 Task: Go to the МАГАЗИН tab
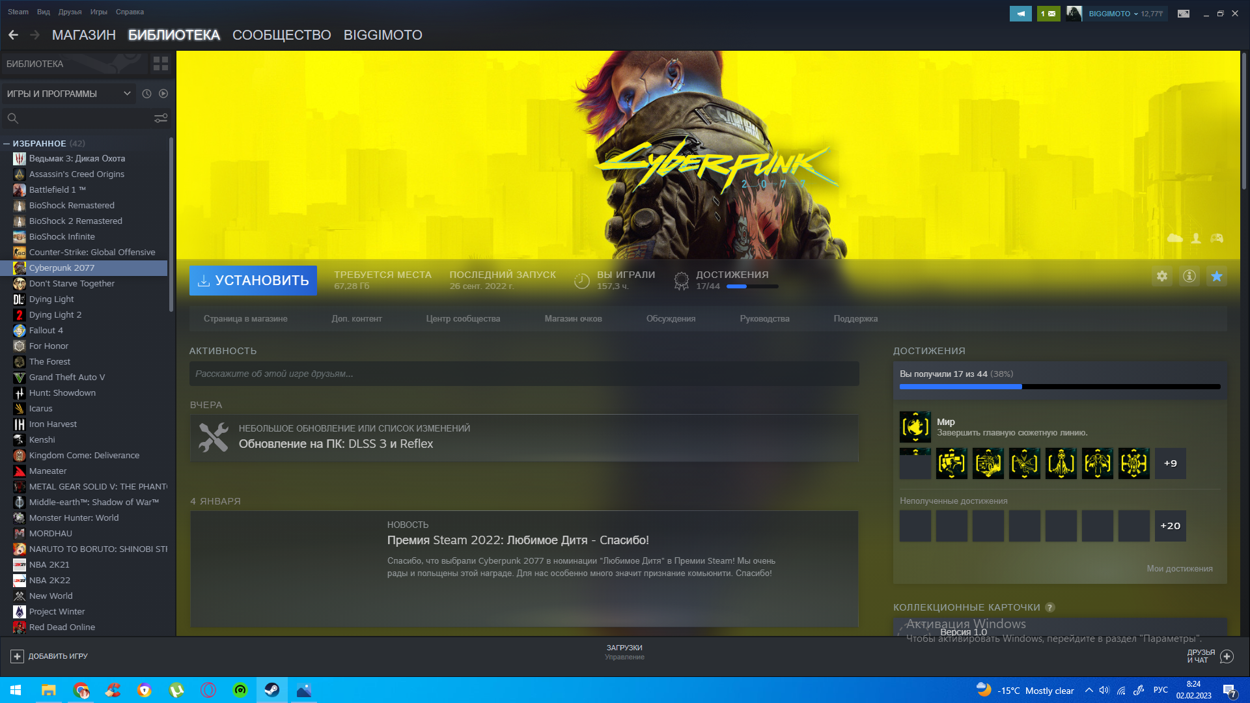(x=84, y=35)
